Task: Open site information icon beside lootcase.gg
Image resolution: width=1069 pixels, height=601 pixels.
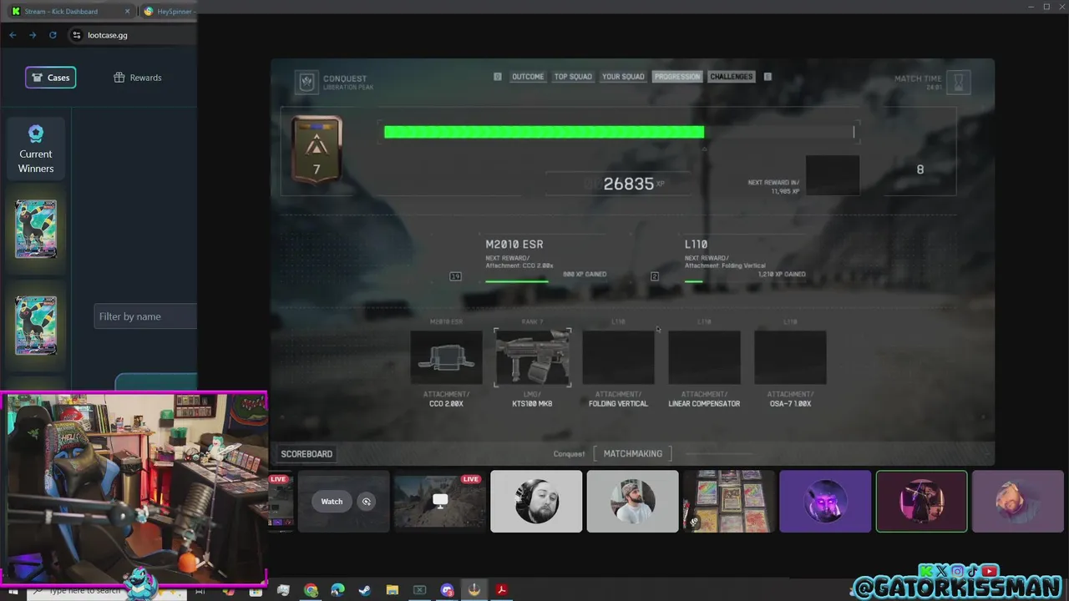Action: 77,35
